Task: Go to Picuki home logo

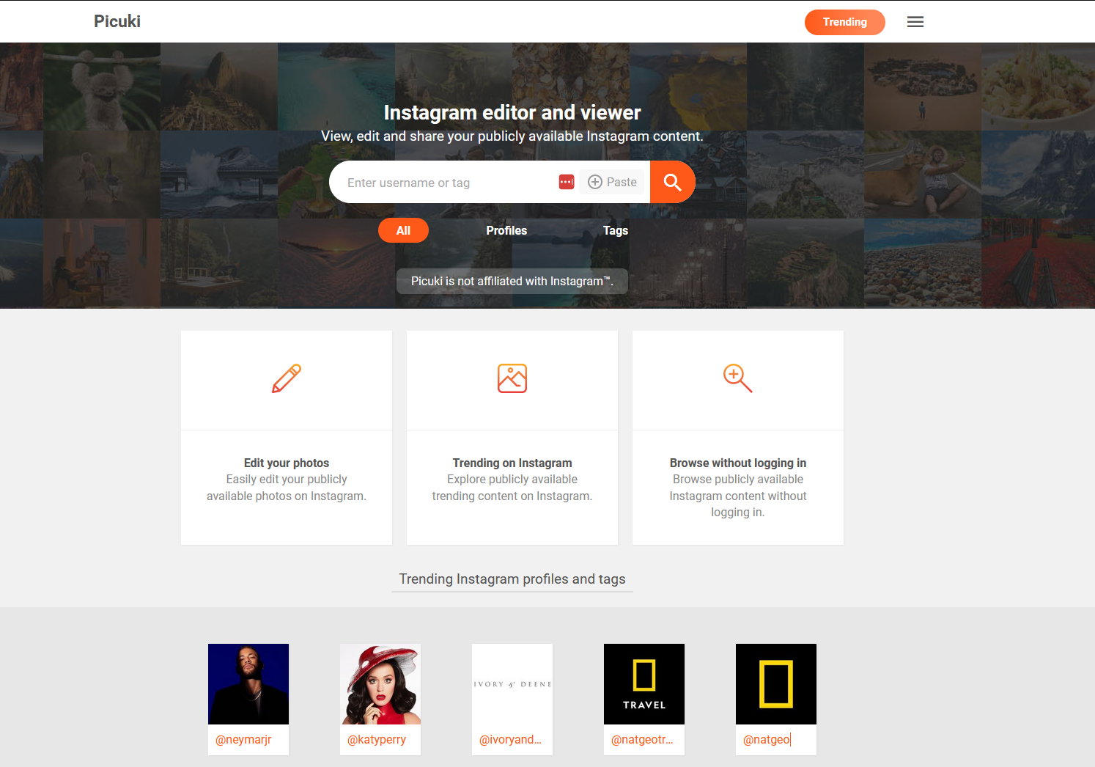Action: (x=117, y=21)
